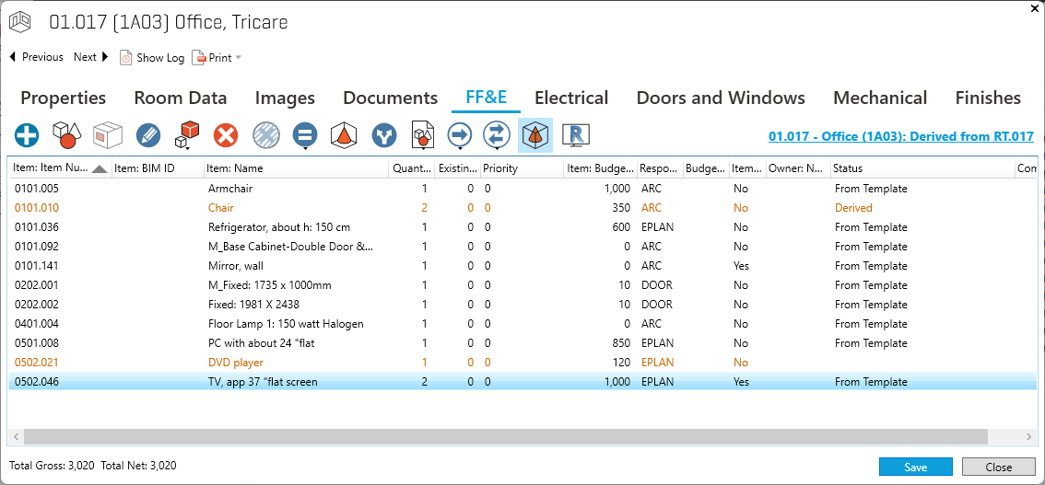
Task: Select the DVD player row
Action: (236, 363)
